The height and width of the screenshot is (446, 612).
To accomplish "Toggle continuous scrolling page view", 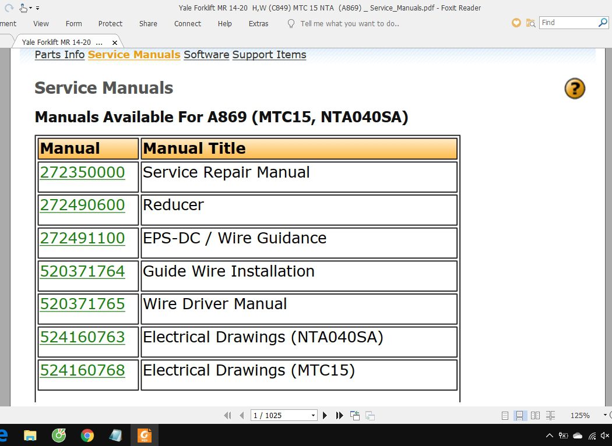I will pyautogui.click(x=520, y=415).
